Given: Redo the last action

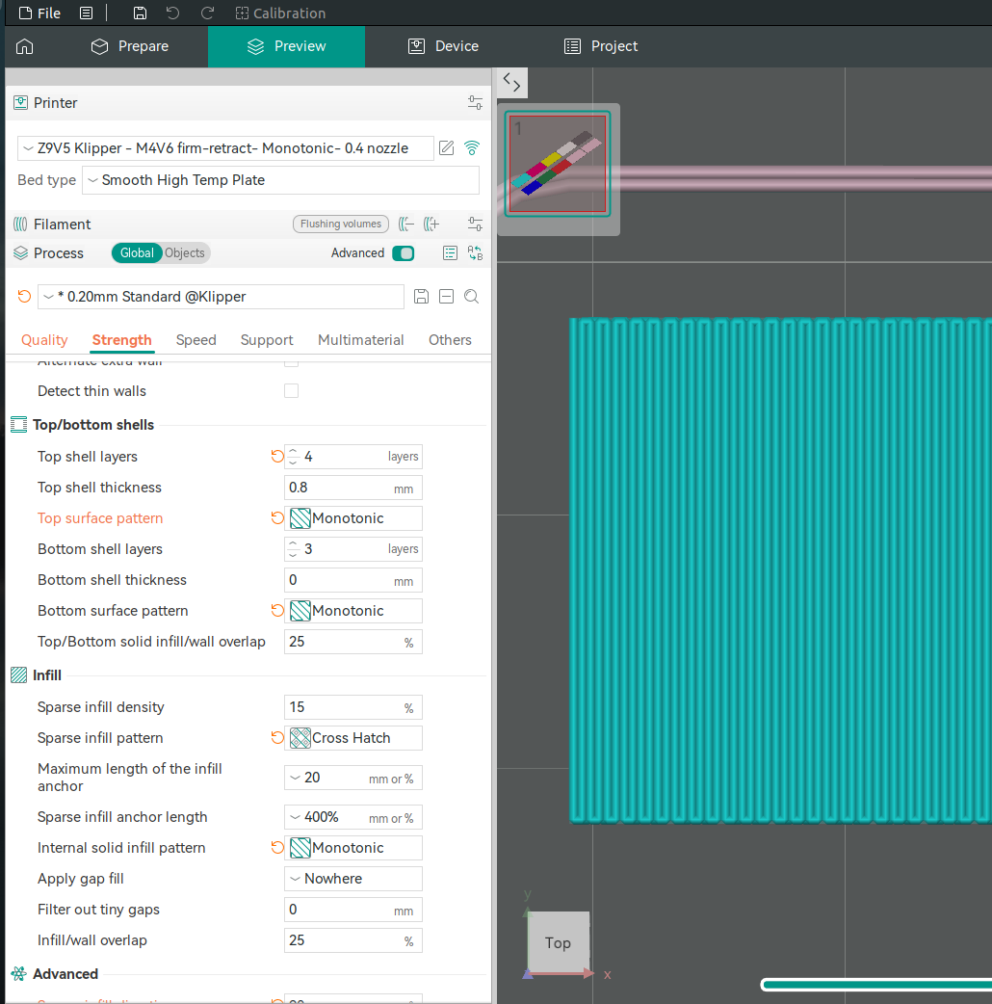Looking at the screenshot, I should 207,13.
